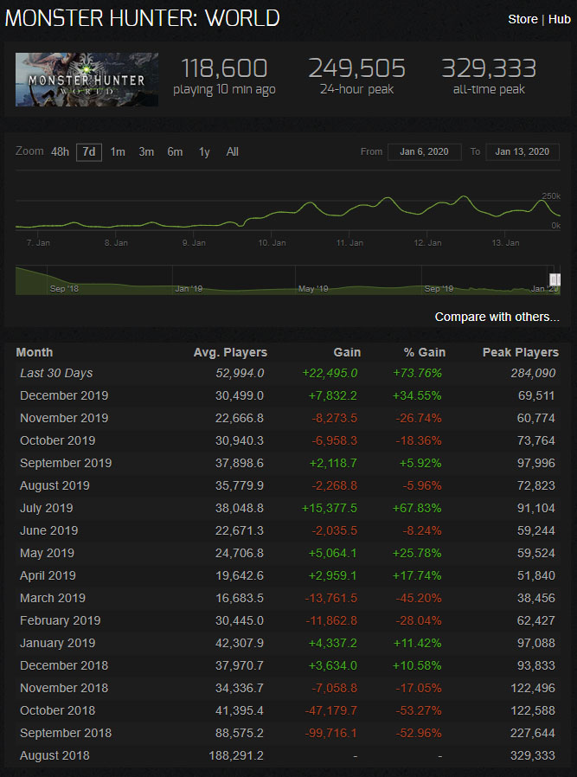Image resolution: width=577 pixels, height=777 pixels.
Task: Select the 1m zoom range
Action: 118,151
